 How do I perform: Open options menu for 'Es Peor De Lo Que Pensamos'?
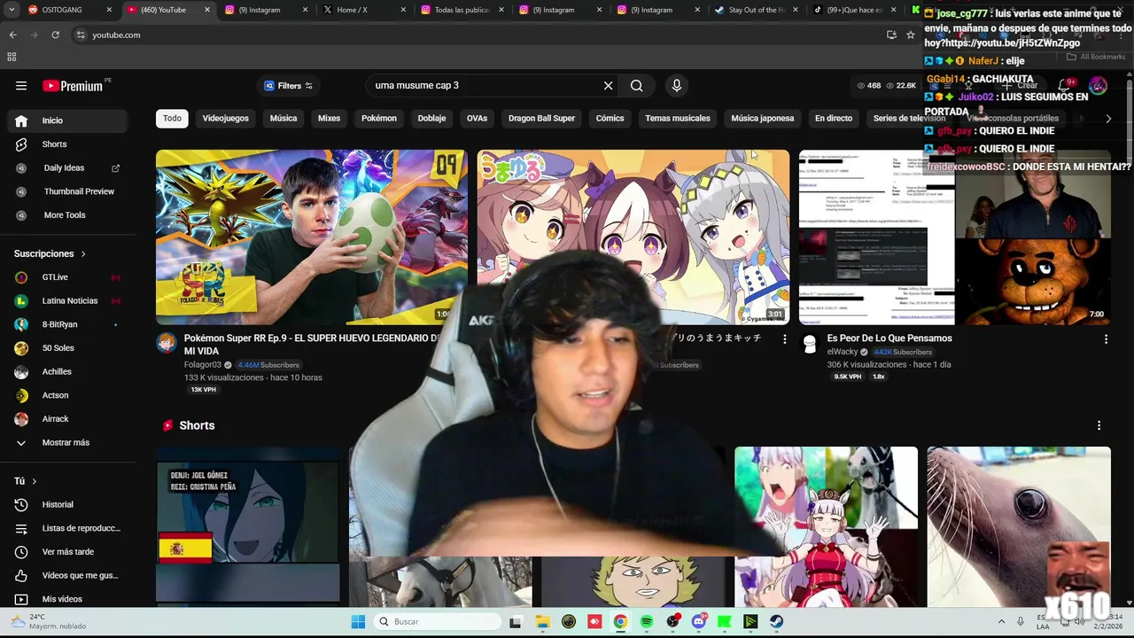point(1106,339)
